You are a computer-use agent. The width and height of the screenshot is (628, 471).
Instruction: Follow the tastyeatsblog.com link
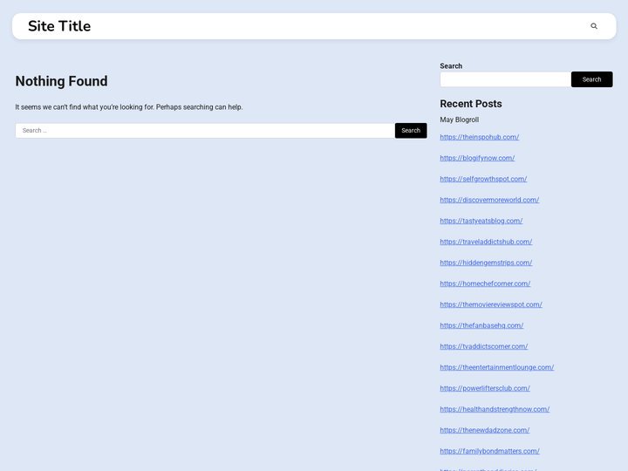tap(481, 221)
